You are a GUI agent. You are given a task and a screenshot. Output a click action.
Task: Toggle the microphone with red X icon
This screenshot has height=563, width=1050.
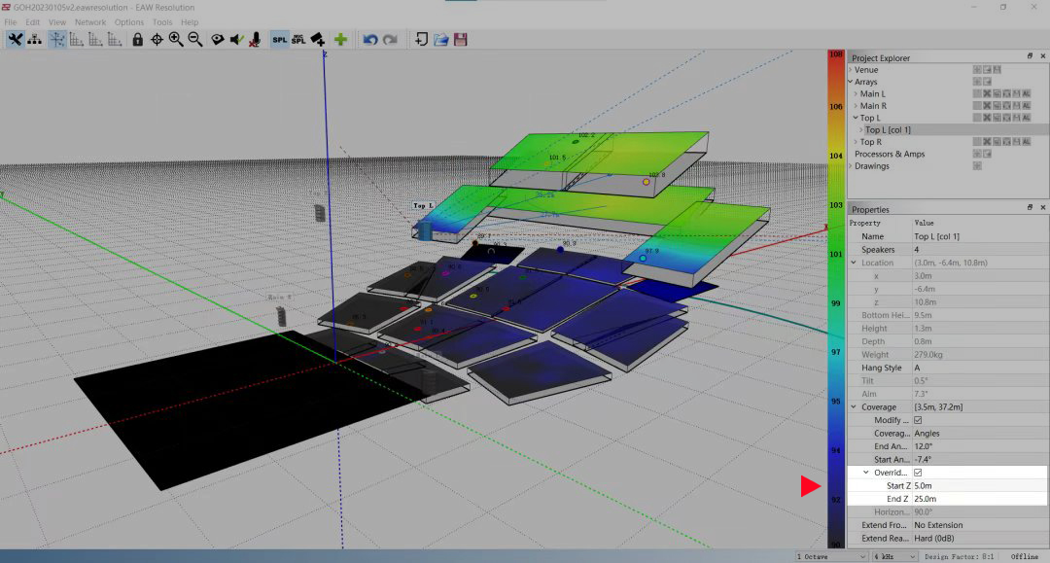255,40
